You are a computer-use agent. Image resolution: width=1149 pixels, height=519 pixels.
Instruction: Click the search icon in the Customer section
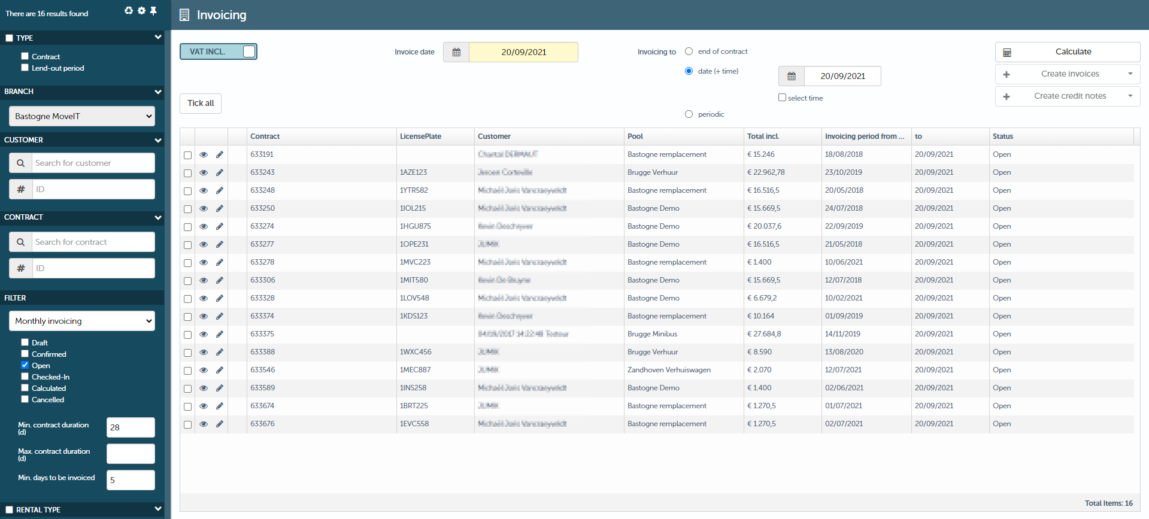point(21,163)
